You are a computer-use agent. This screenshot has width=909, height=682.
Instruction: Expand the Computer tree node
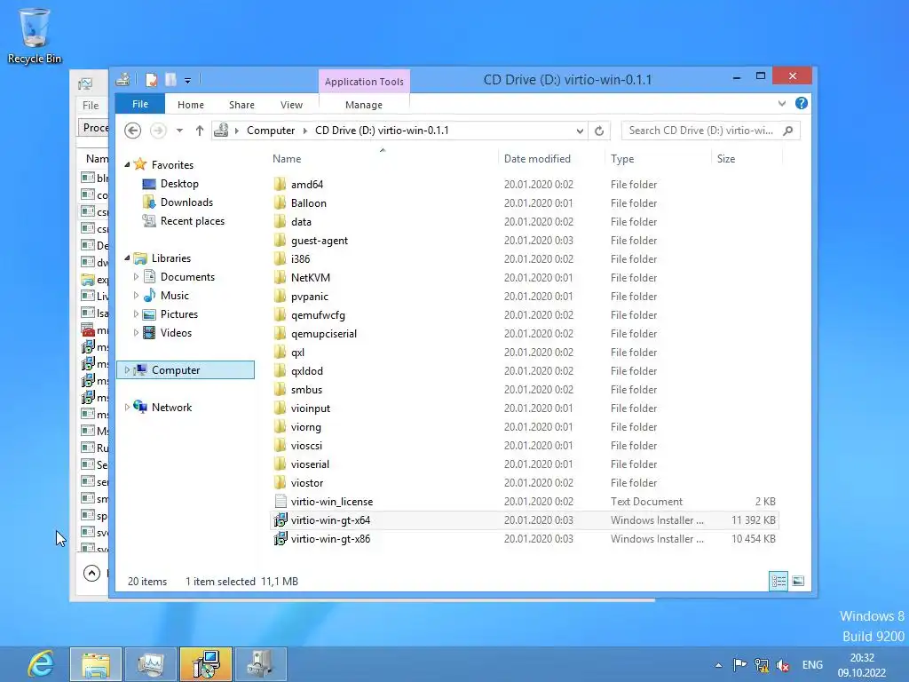pos(127,370)
